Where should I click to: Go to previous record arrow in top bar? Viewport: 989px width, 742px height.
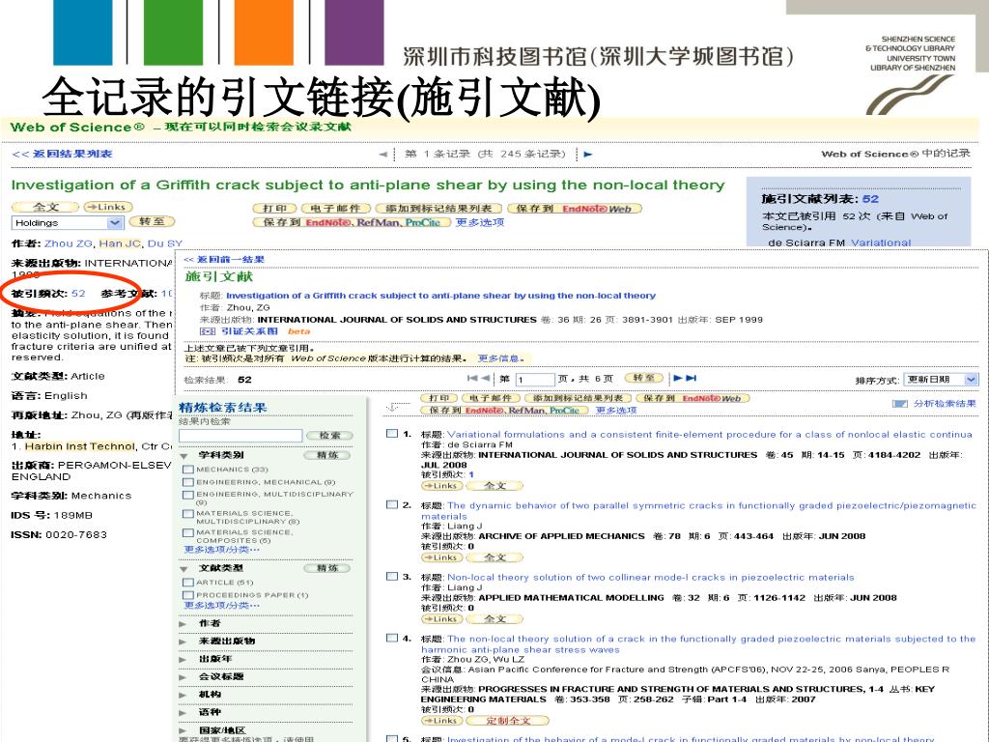coord(383,155)
